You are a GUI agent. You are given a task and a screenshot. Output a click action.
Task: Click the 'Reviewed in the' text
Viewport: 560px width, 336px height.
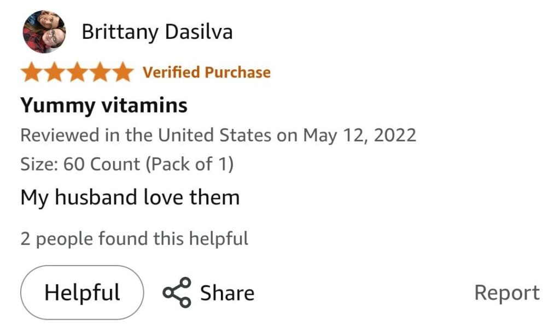tap(87, 135)
